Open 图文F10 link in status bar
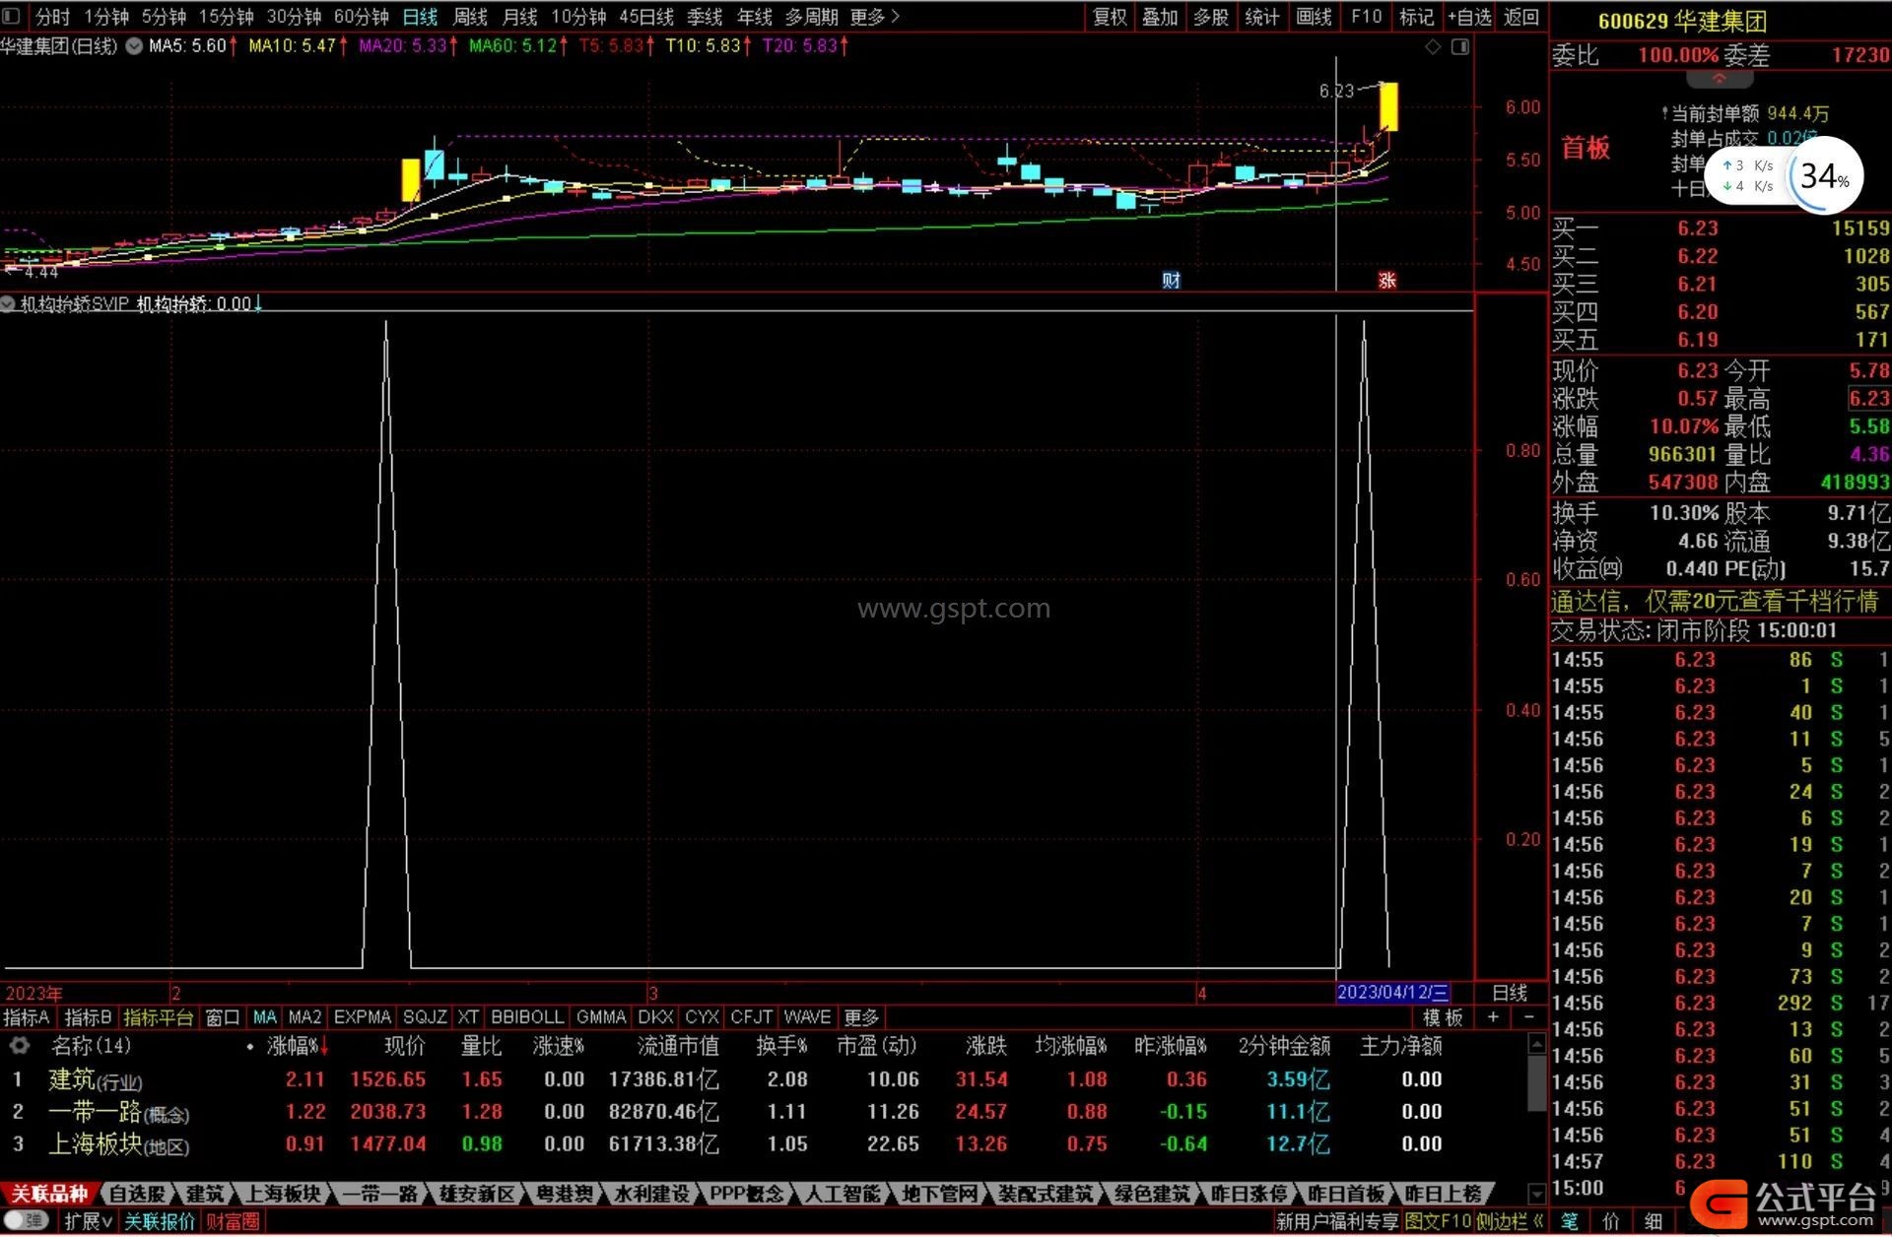1892x1237 pixels. click(x=1438, y=1221)
